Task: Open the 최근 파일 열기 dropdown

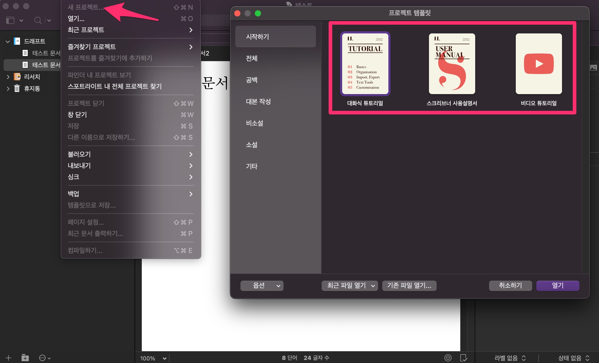Action: [x=349, y=286]
